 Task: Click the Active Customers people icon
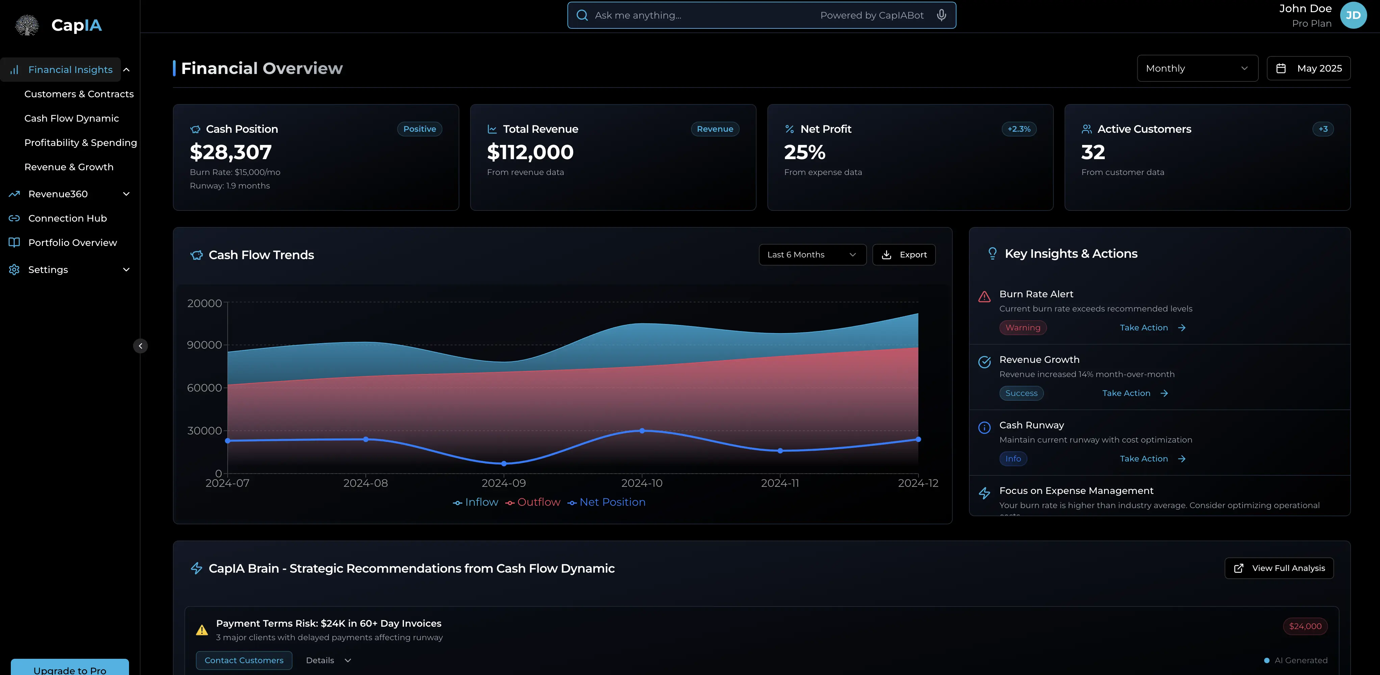1087,129
